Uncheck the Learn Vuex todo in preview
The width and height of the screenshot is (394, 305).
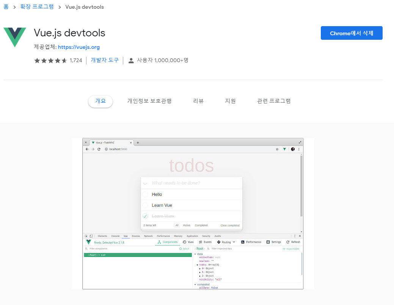[145, 216]
